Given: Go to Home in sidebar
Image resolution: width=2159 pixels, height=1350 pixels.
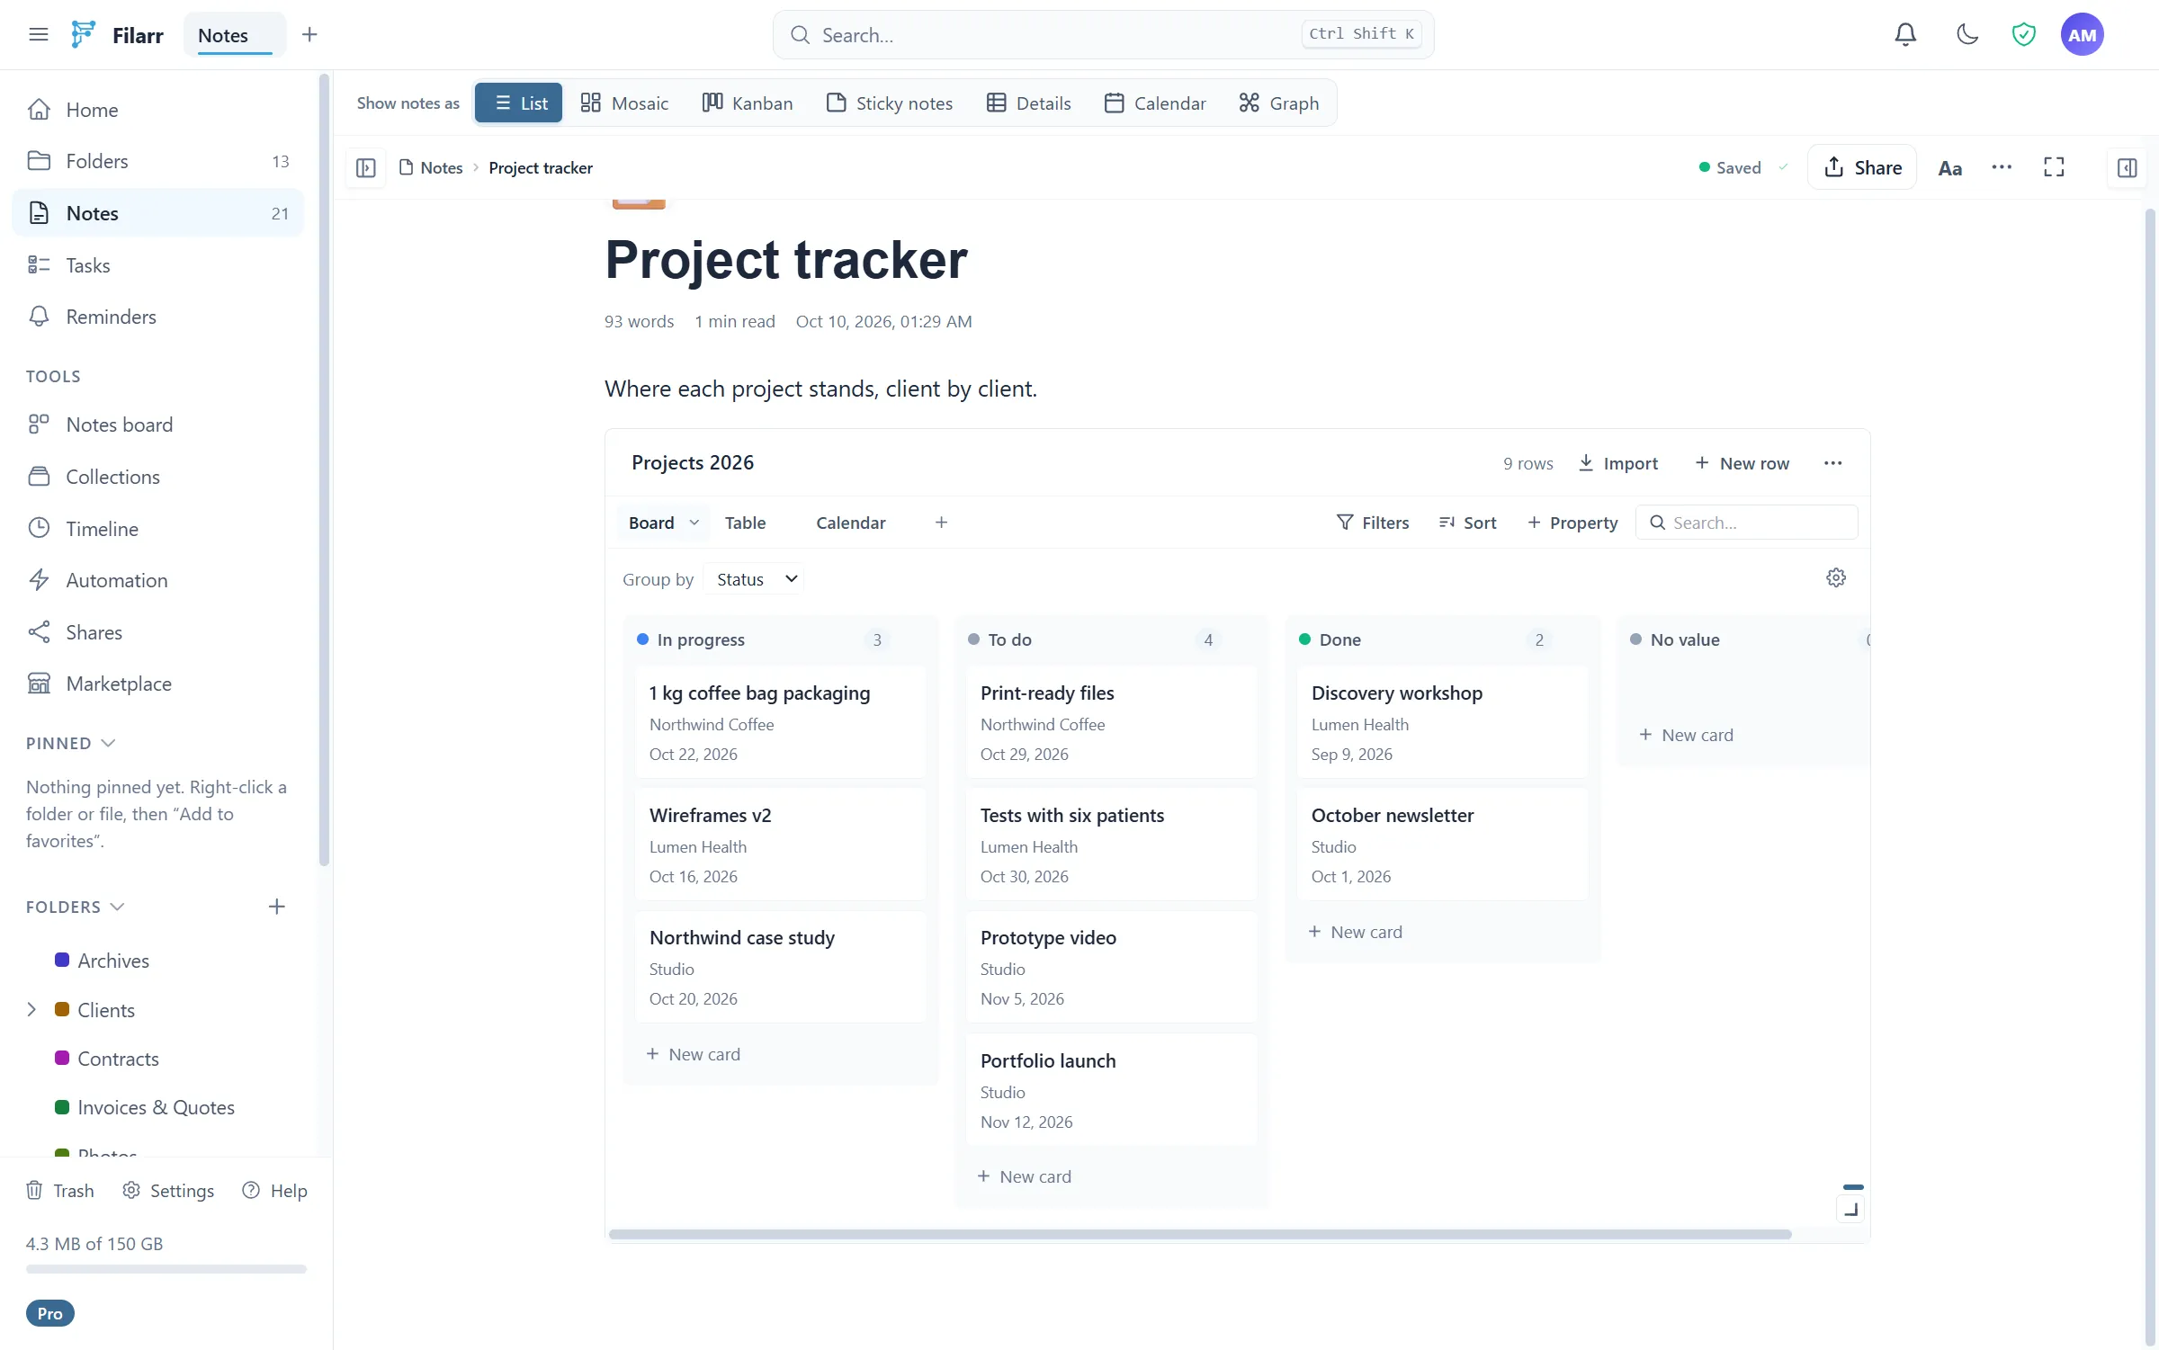Looking at the screenshot, I should (x=158, y=110).
